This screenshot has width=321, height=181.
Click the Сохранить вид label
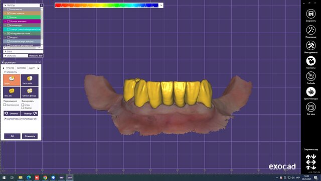point(311,149)
